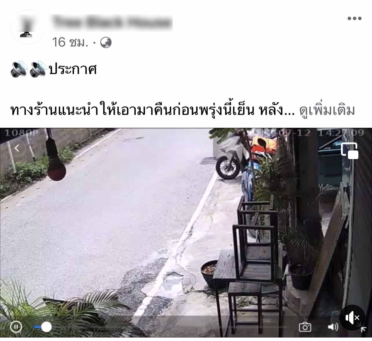Open the three-dot post options menu
The image size is (372, 341).
(354, 19)
